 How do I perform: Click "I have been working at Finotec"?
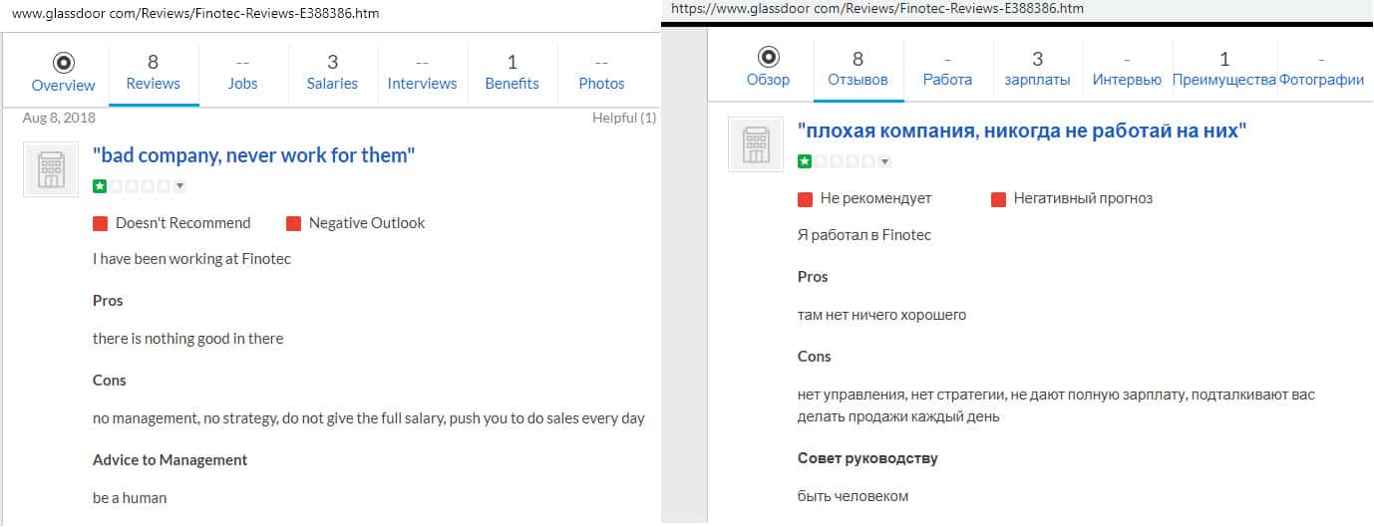191,259
